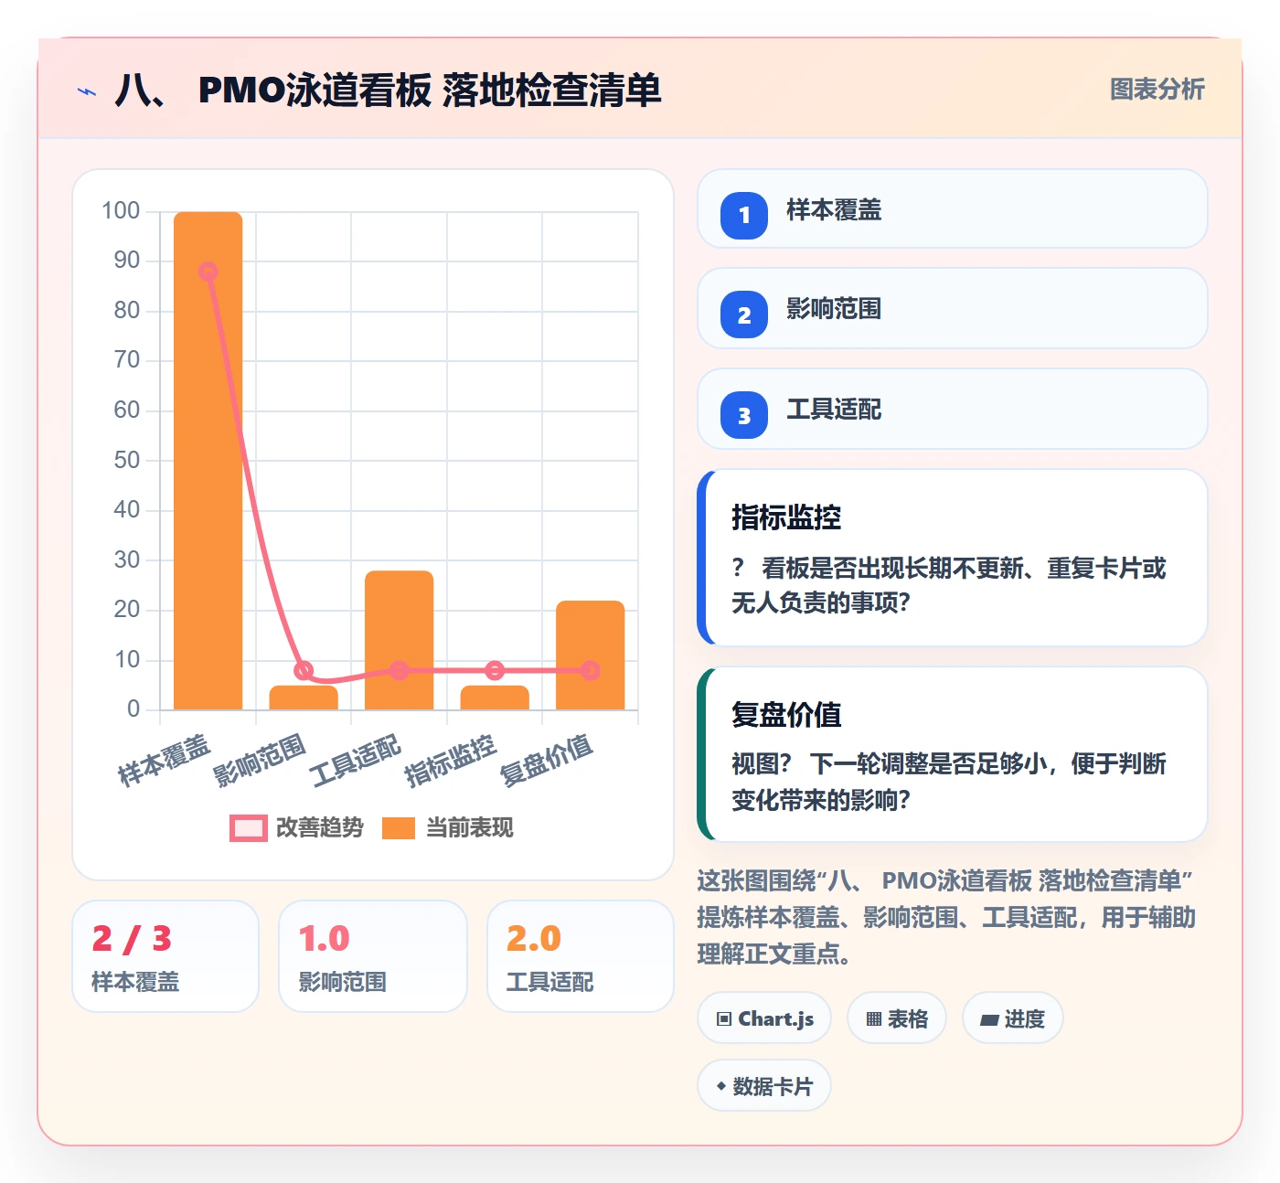
Task: Click the lightning bolt icon in header
Action: click(87, 91)
